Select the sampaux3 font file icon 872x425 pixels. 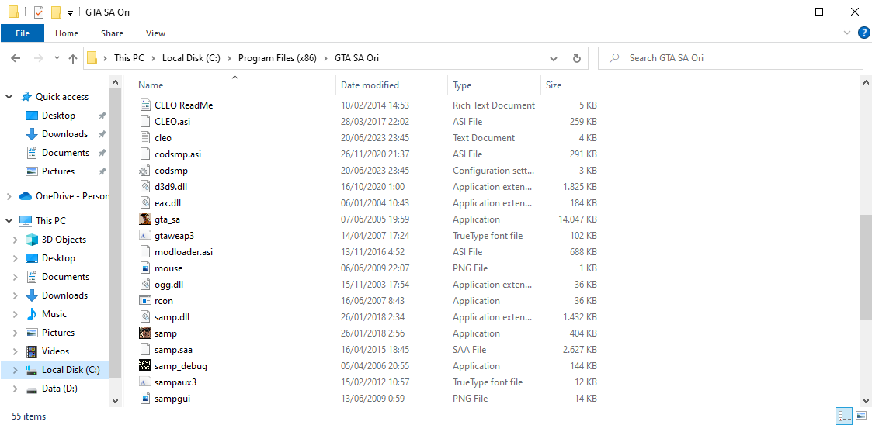[x=144, y=382]
